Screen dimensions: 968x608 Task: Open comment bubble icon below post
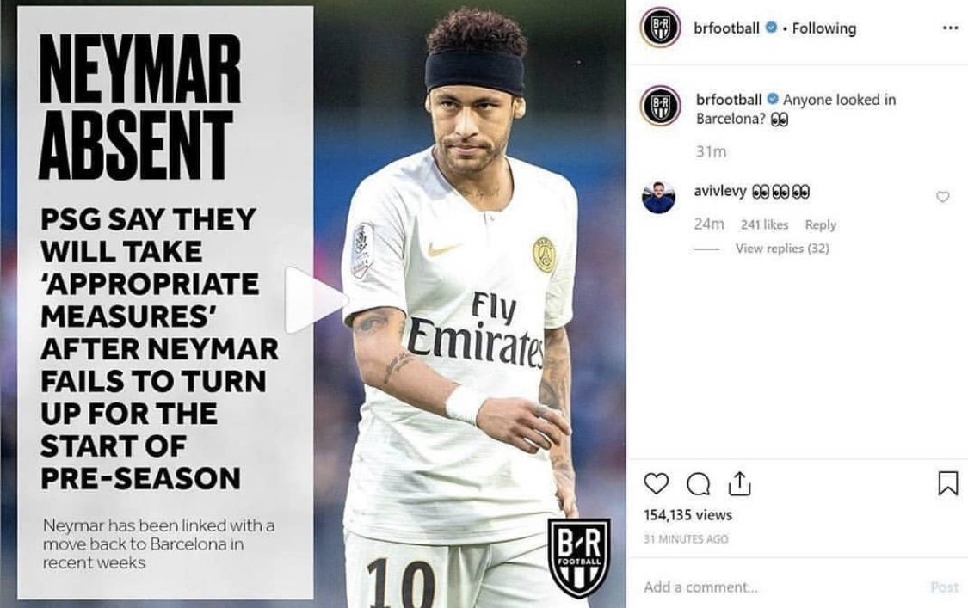coord(698,484)
